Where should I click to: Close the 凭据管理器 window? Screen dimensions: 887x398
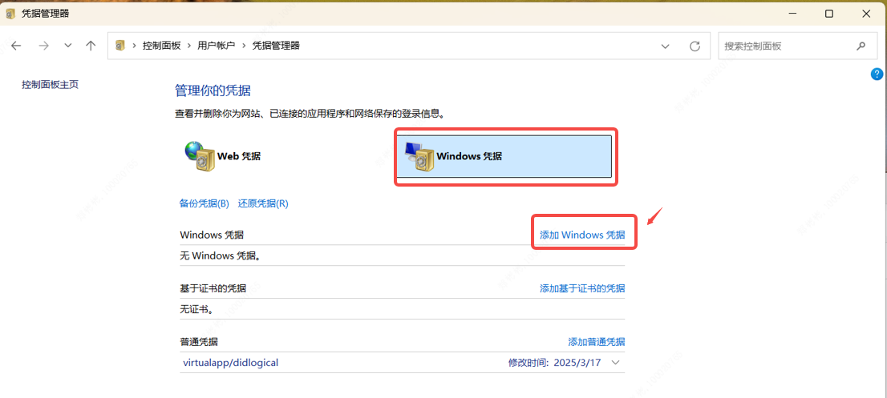tap(866, 14)
